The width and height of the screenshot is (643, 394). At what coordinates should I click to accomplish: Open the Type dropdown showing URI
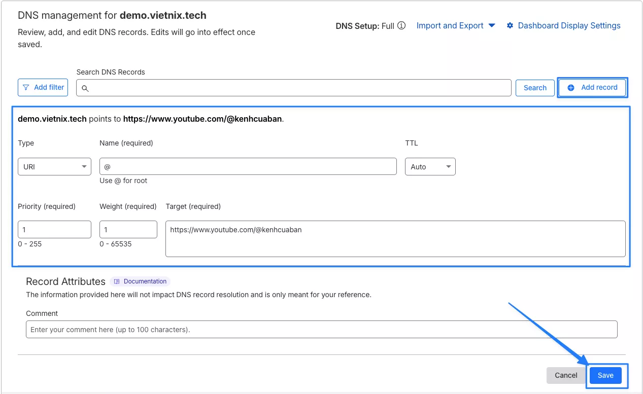[54, 167]
